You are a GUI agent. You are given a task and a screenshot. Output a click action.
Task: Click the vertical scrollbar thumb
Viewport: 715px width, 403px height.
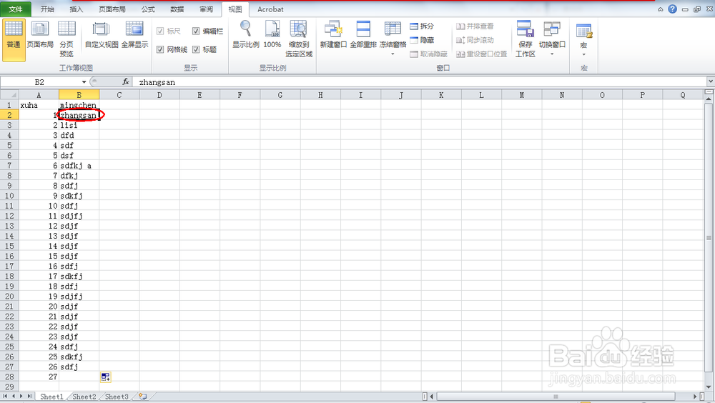709,237
